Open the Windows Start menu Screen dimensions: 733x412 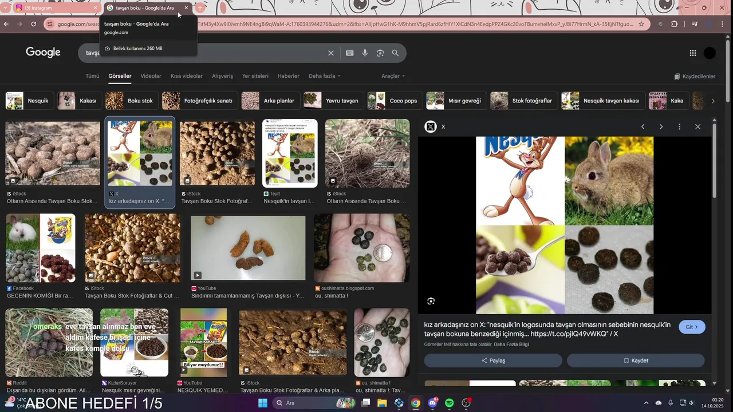tap(262, 403)
